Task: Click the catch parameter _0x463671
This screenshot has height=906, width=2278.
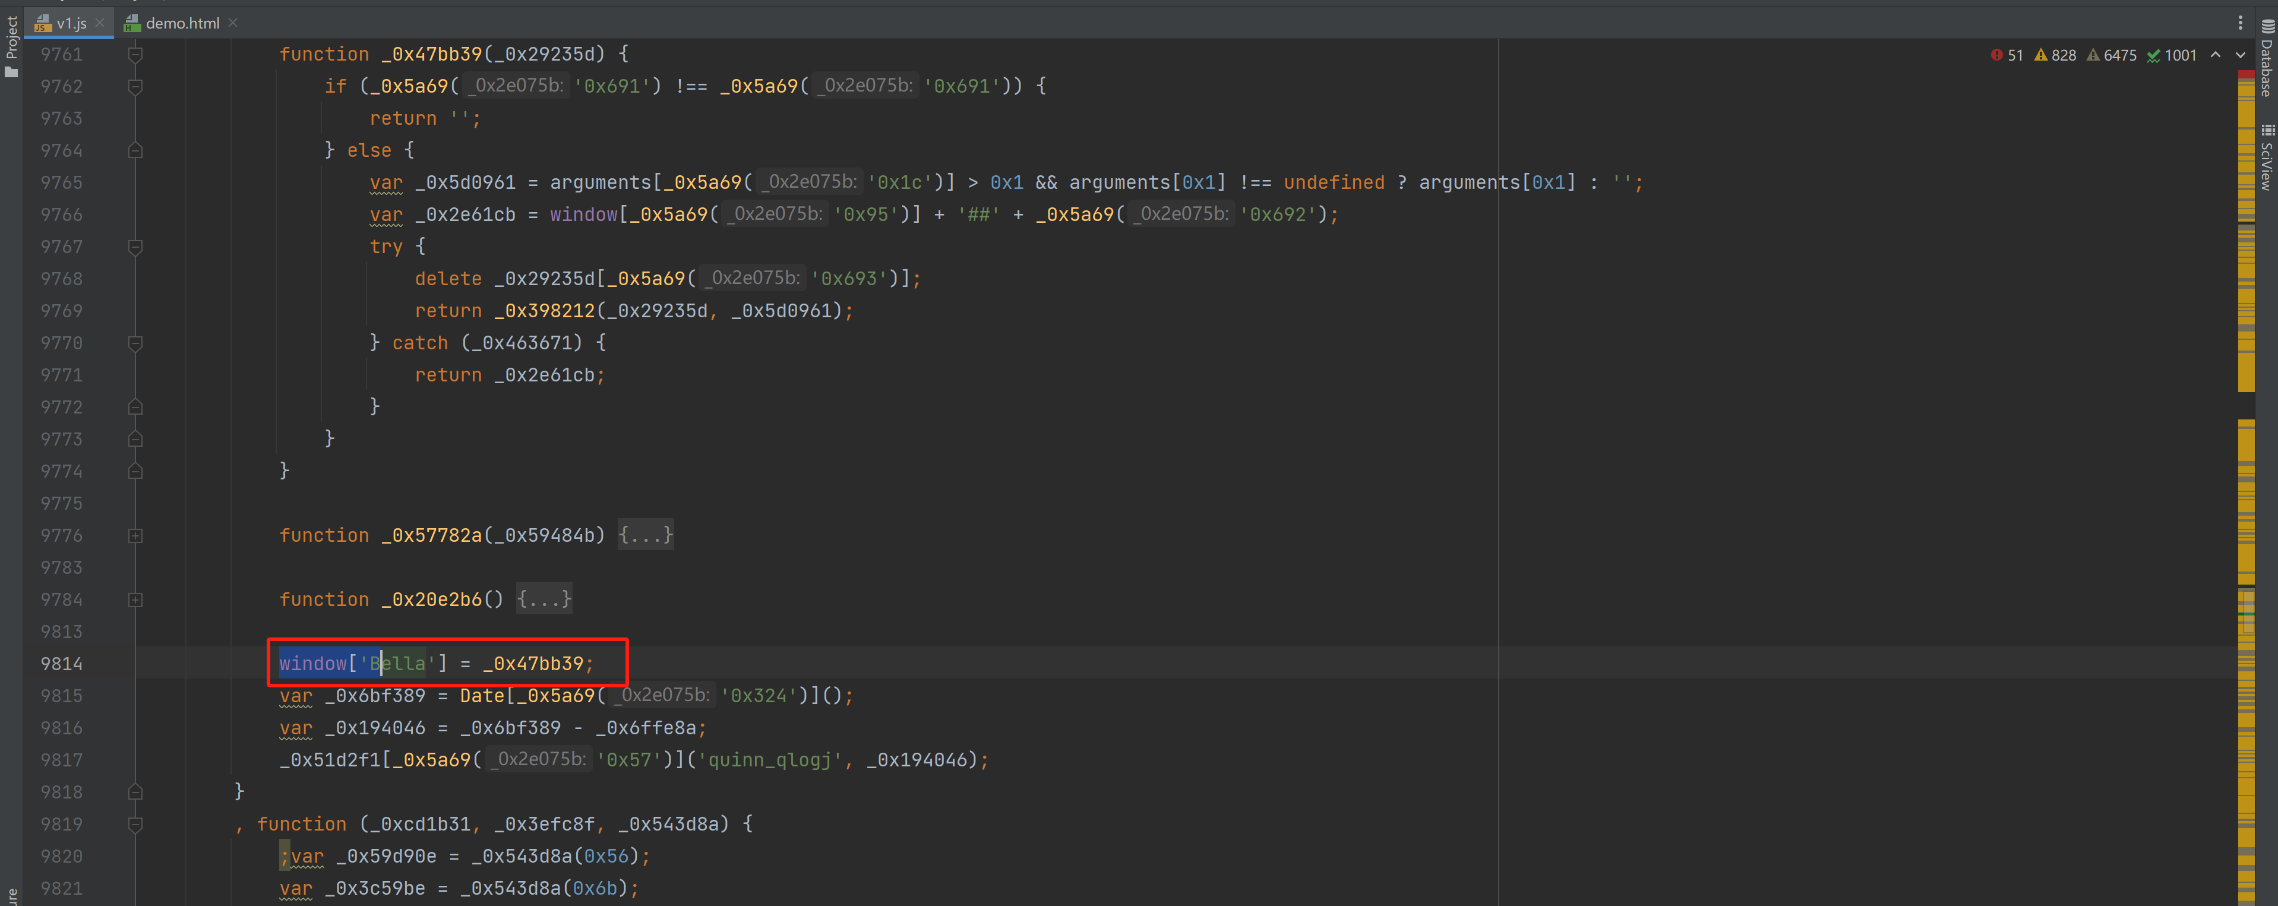Action: coord(522,343)
